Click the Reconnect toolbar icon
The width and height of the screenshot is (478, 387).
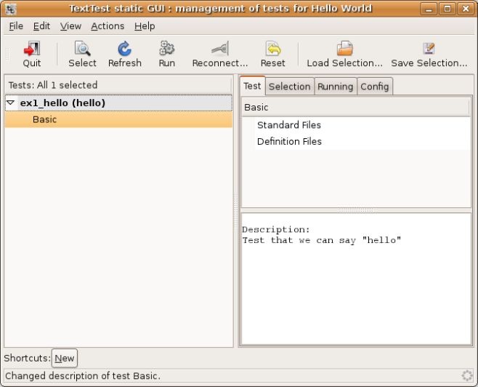click(220, 49)
